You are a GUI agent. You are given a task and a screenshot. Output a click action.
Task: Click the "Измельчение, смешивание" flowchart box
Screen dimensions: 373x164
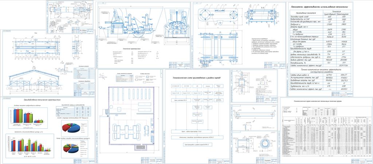(197, 137)
